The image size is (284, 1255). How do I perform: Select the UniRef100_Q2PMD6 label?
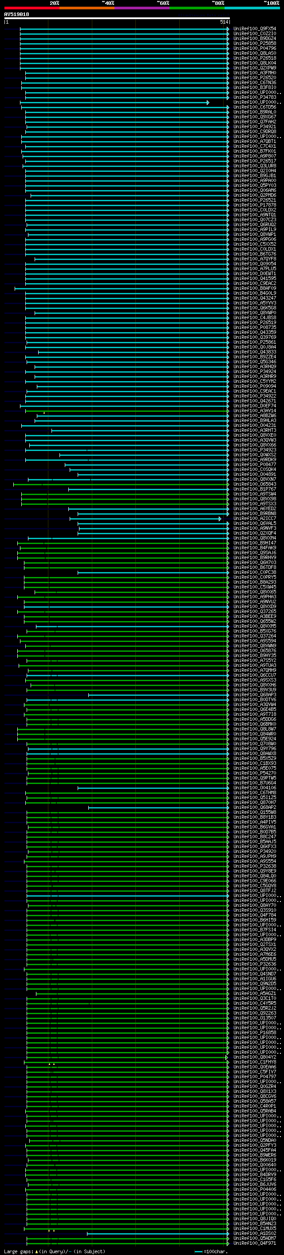[254, 195]
